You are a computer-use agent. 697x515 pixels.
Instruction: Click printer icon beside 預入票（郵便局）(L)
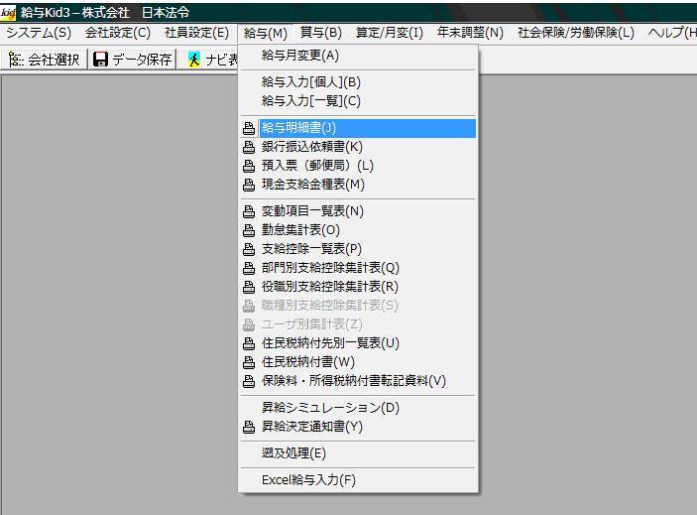click(x=249, y=166)
